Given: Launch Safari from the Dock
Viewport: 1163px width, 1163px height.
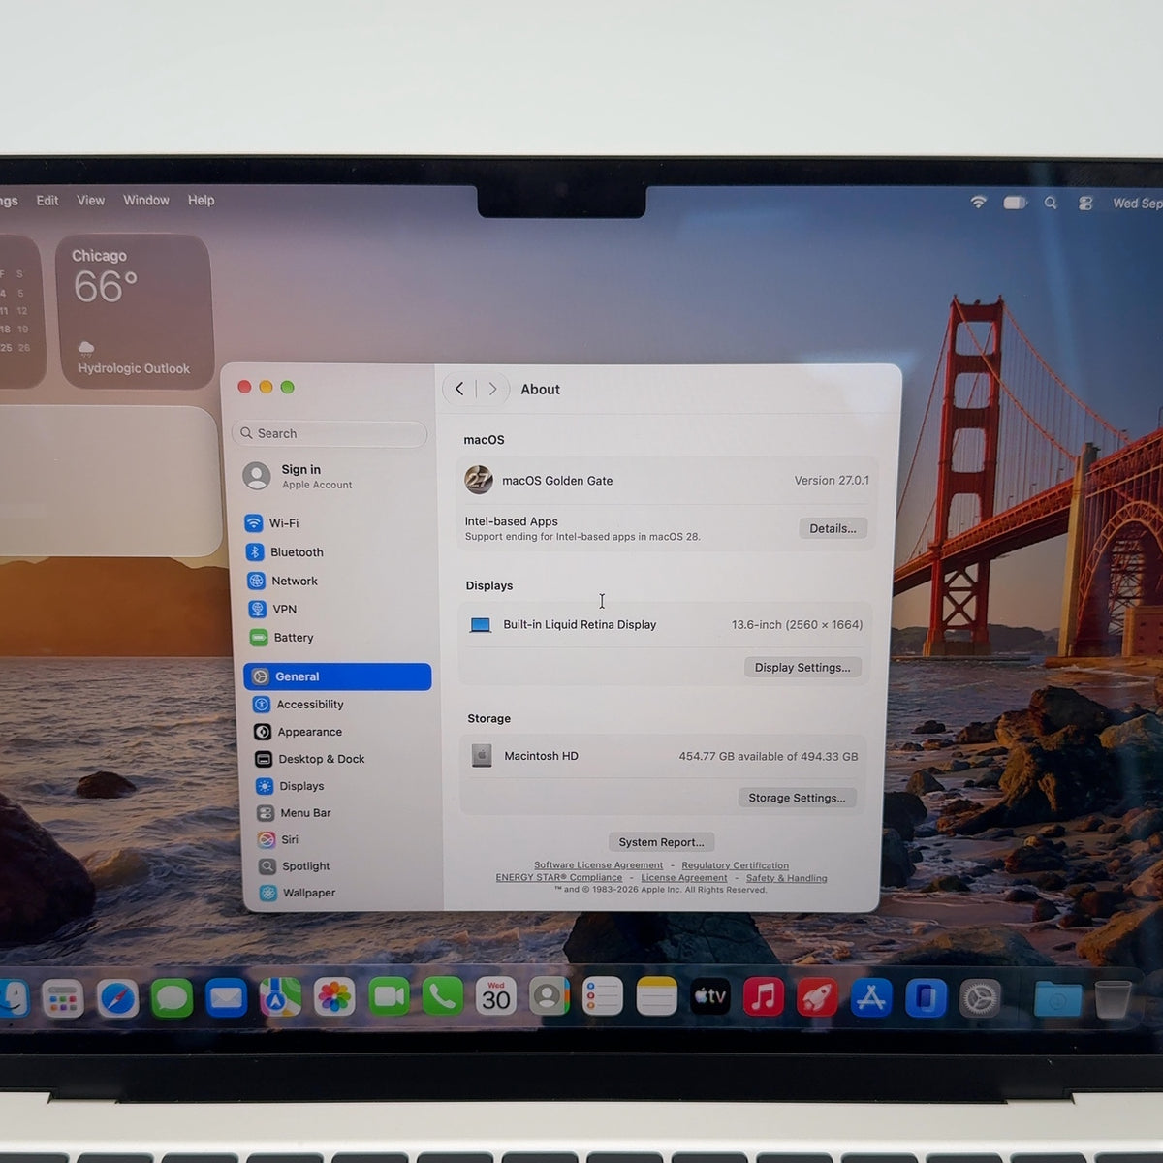Looking at the screenshot, I should coord(118,998).
